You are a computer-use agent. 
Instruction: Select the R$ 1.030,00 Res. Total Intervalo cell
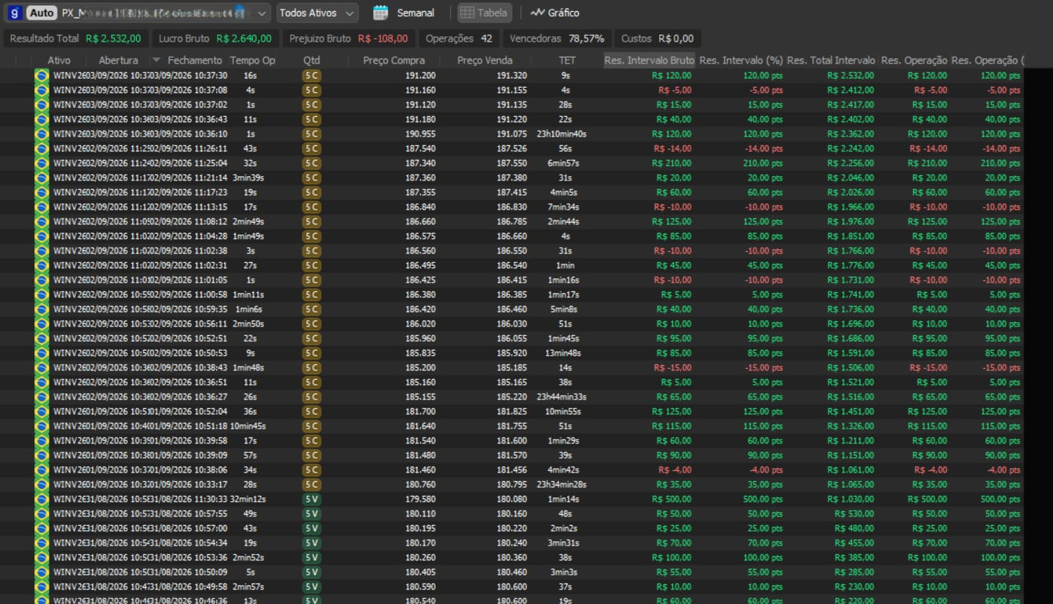click(x=851, y=499)
